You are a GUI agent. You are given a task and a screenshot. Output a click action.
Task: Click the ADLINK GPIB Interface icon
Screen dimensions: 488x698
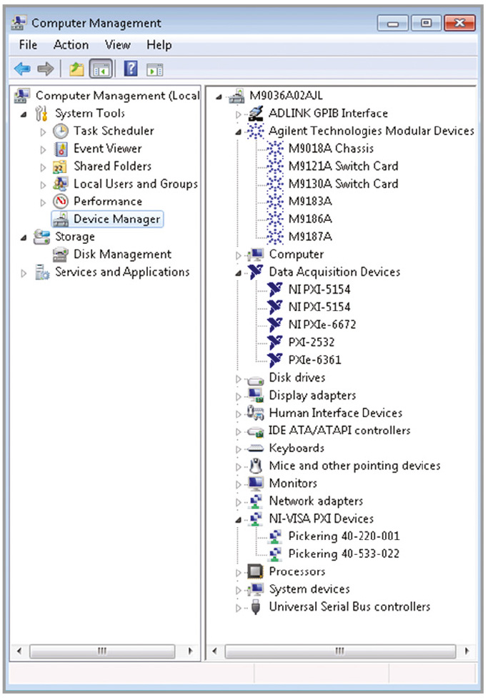tap(255, 114)
